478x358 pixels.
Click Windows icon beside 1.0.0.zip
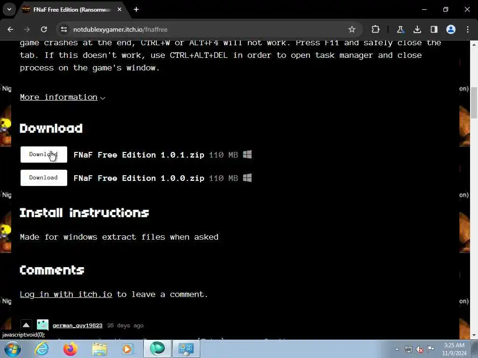247,178
